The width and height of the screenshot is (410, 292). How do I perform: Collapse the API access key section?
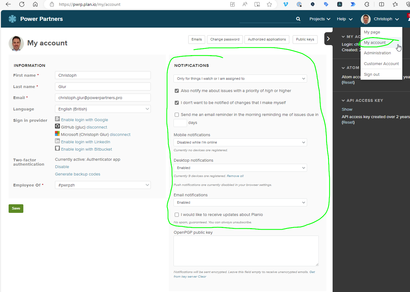(x=362, y=100)
